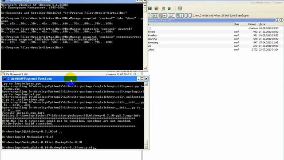Click the 23.07.2013 01:04 date of cuckoo row
Viewport: 284px width, 160px height.
268,49
